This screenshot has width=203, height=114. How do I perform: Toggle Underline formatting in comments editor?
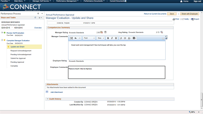point(116,38)
